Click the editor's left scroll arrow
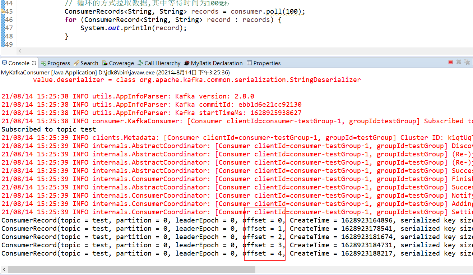This screenshot has height=275, width=473. click(x=20, y=51)
